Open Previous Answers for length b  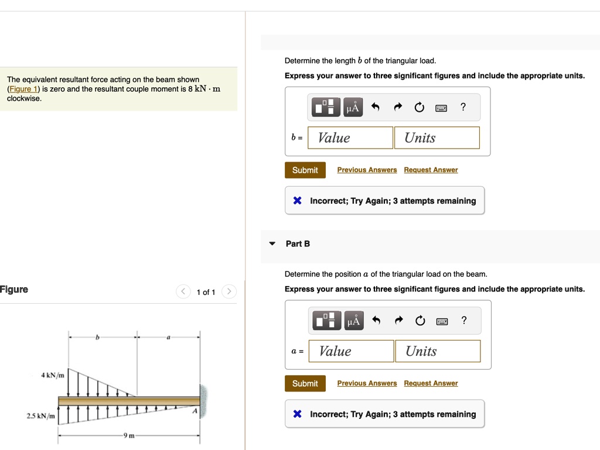(367, 170)
